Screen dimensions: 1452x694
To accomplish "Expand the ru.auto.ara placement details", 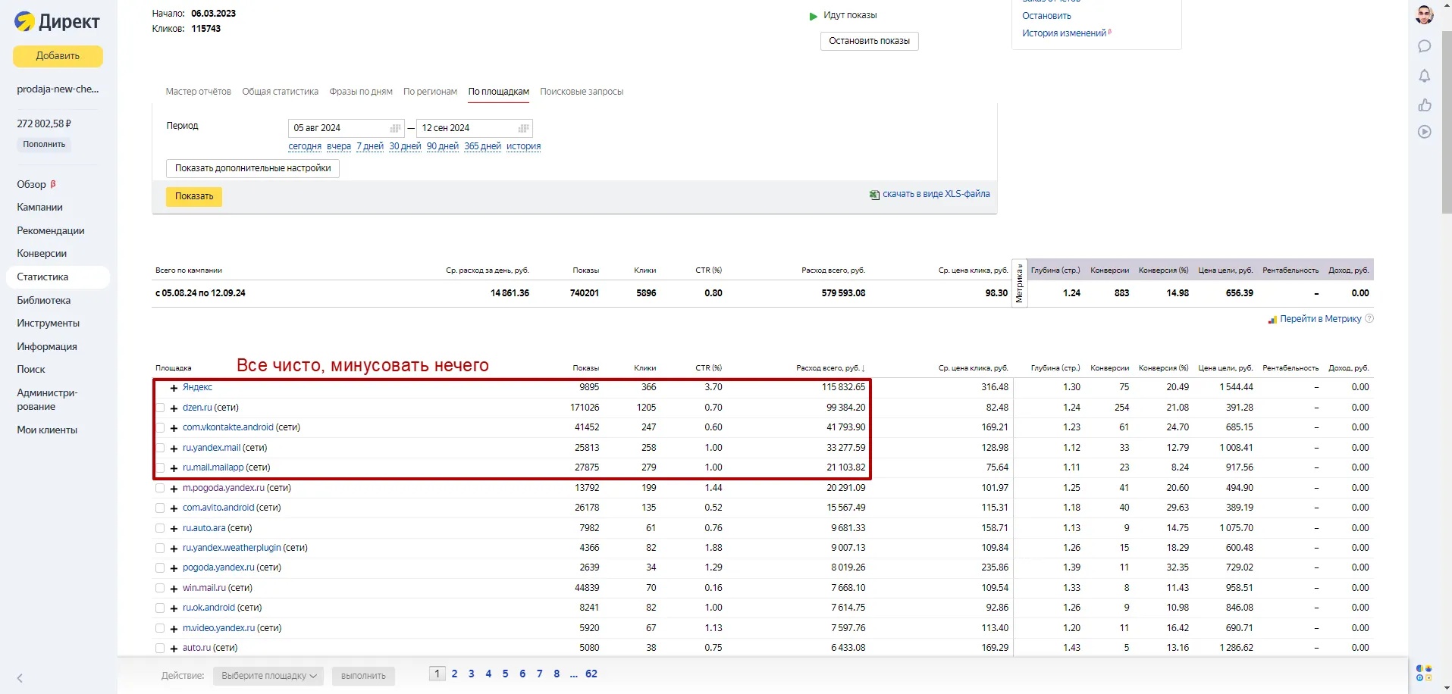I will coord(174,528).
